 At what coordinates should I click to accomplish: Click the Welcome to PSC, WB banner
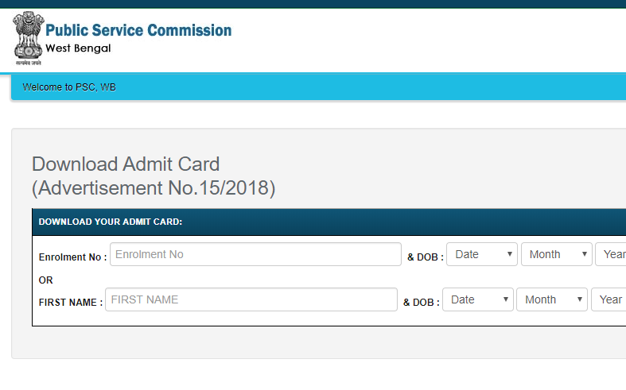coord(69,87)
